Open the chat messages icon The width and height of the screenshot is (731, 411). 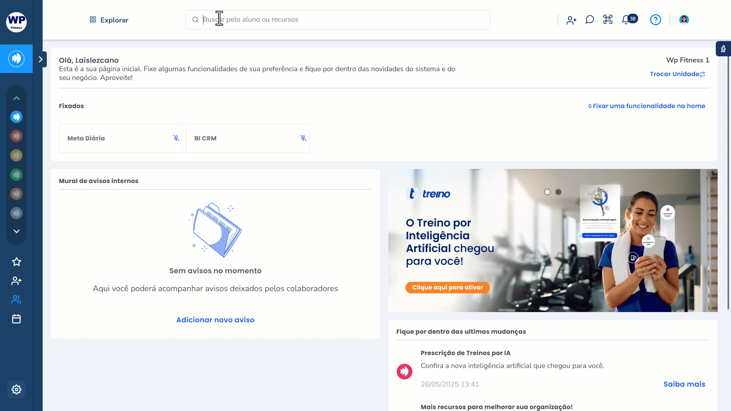tap(590, 20)
